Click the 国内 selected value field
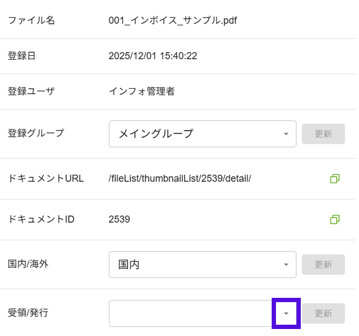The image size is (359, 336). coord(129,264)
